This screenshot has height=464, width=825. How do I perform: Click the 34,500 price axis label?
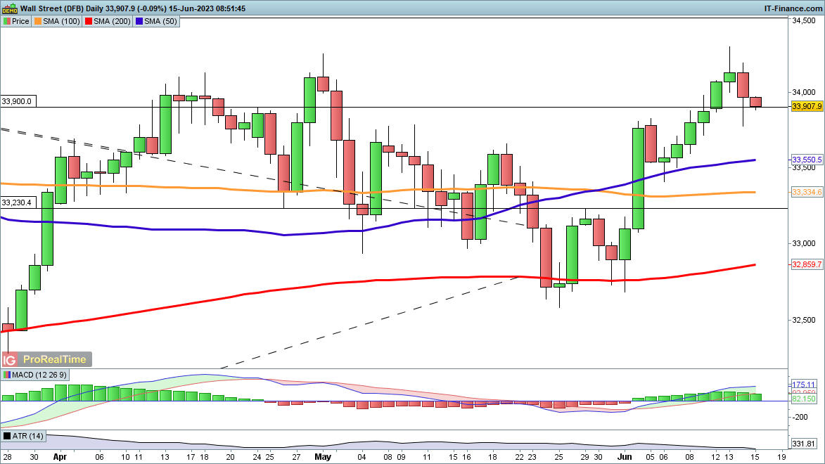(x=804, y=20)
